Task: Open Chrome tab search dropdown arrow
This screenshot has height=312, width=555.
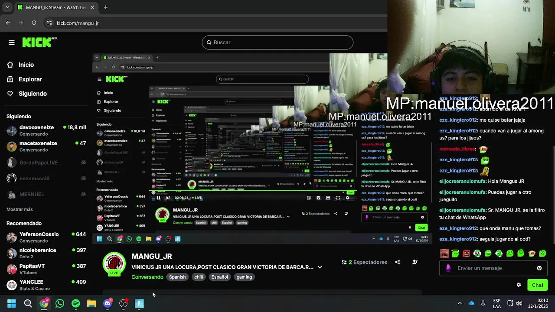Action: (x=7, y=7)
